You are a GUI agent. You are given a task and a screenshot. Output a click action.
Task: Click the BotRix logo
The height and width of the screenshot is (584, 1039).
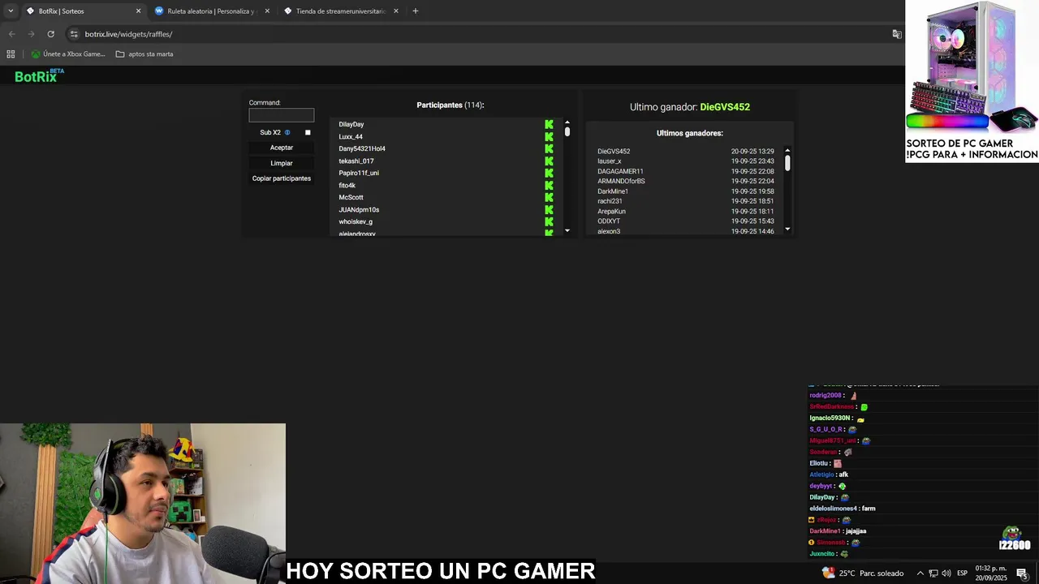click(39, 75)
